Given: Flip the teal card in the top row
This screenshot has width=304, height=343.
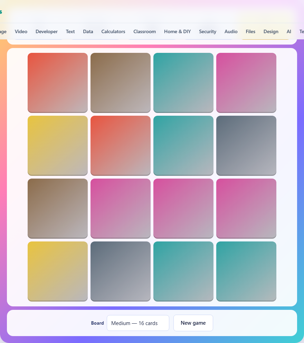Looking at the screenshot, I should coord(183,83).
